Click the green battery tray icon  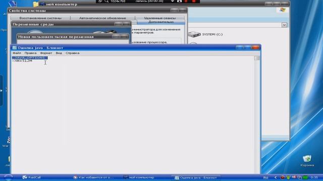click(x=305, y=177)
